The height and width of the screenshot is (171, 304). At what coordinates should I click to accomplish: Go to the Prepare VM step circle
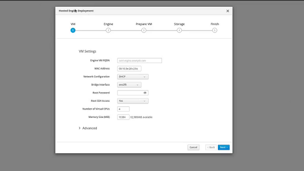coord(144,31)
